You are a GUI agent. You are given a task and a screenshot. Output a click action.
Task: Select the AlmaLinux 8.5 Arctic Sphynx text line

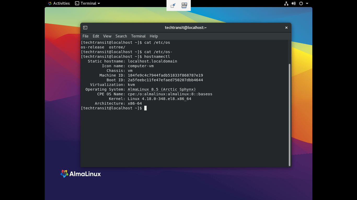[x=161, y=89]
